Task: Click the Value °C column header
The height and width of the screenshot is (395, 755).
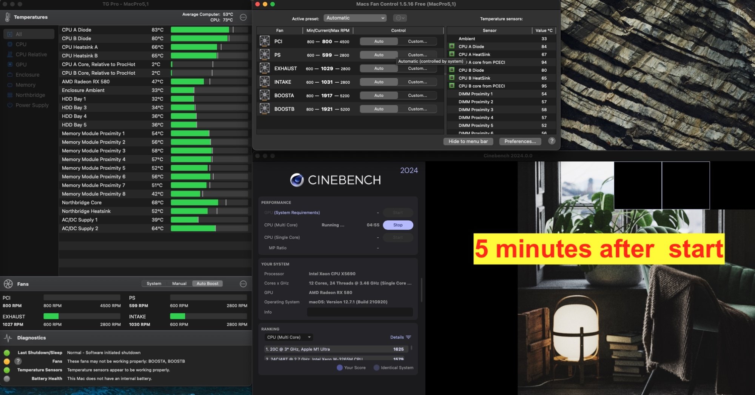Action: click(x=544, y=31)
